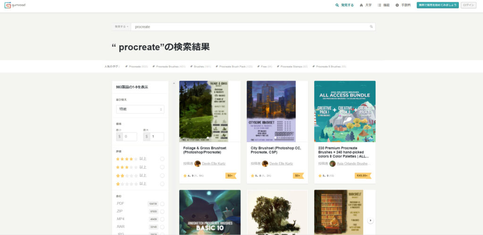Open the 機能 features link
483x235 pixels.
coord(384,5)
